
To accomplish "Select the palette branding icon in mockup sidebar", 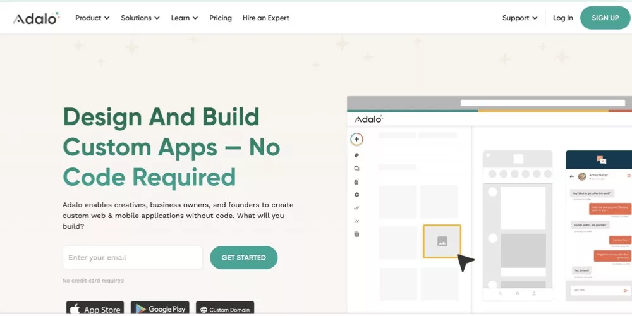I will [356, 155].
